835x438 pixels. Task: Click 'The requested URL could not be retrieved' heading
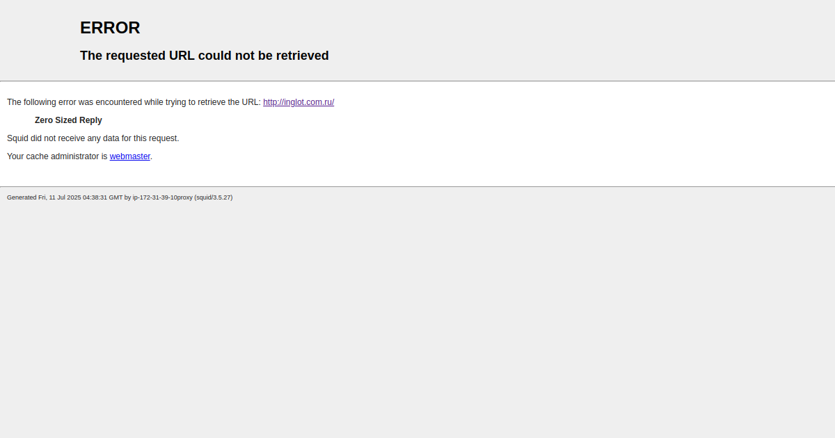(205, 56)
